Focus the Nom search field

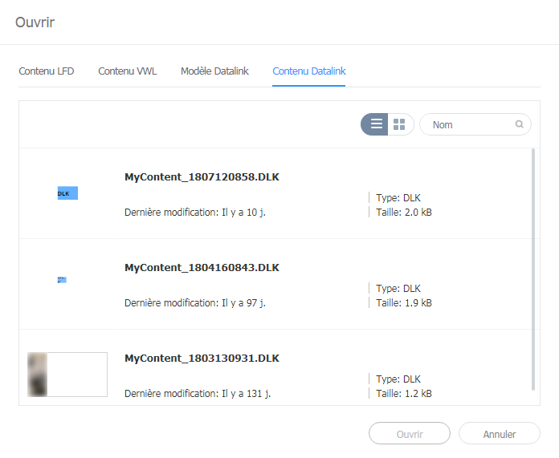470,124
